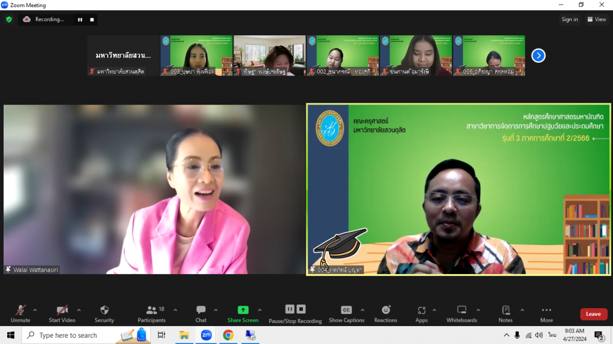
Task: Open the Security shield options
Action: click(x=104, y=313)
